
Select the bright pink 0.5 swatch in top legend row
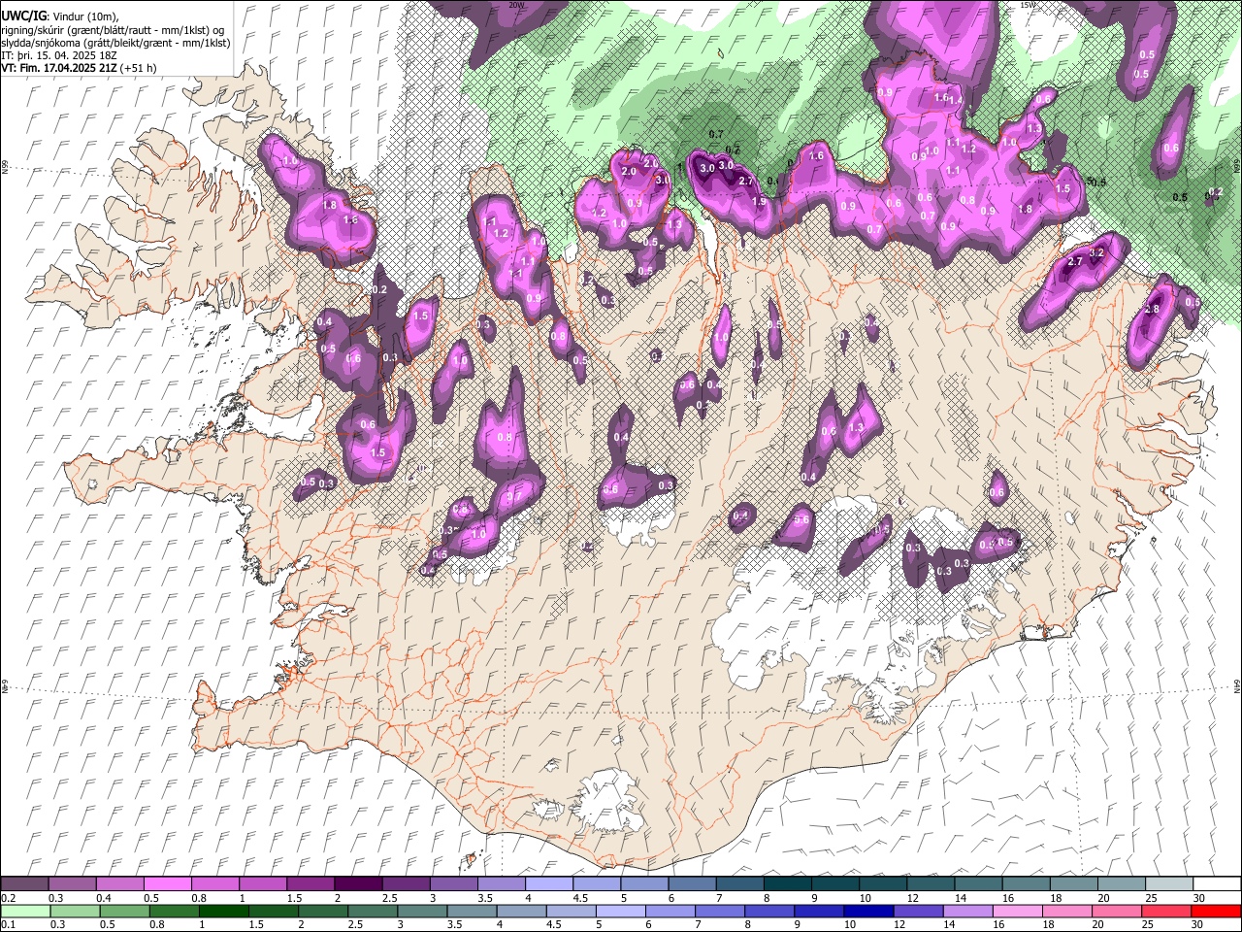(168, 884)
